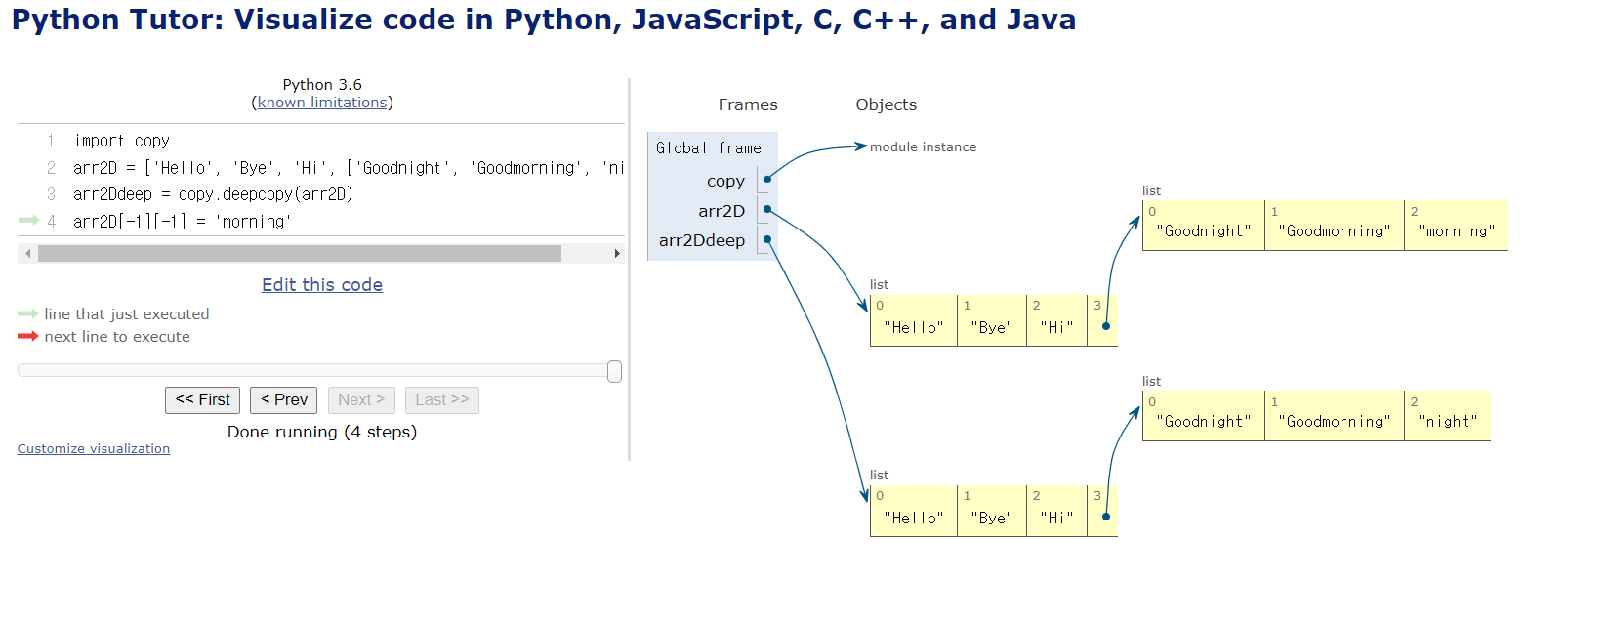The width and height of the screenshot is (1610, 624).
Task: Click code line 2 defining arr2D
Action: (349, 168)
